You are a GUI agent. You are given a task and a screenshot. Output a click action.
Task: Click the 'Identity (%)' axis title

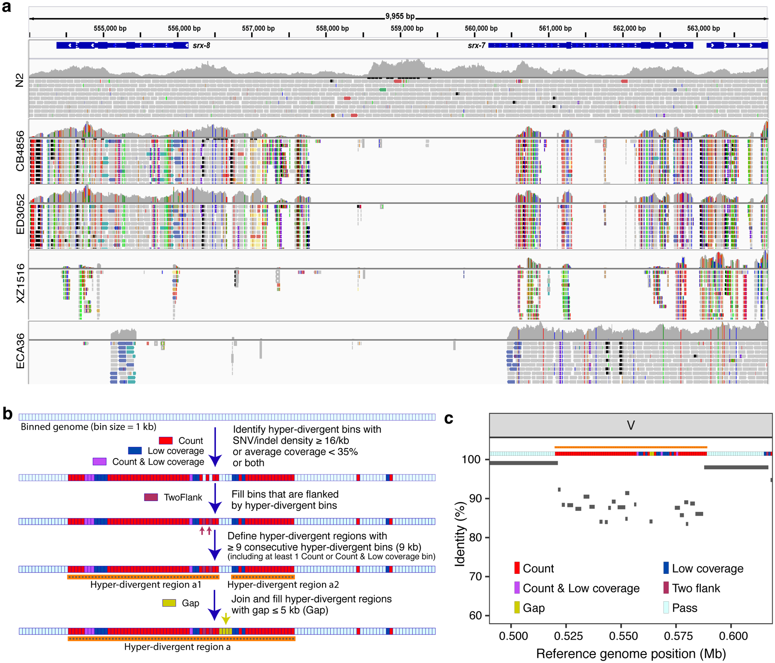[x=460, y=534]
